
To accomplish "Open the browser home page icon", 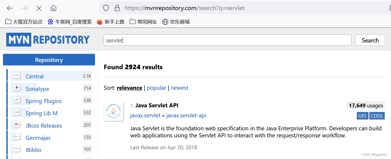I will 53,8.
